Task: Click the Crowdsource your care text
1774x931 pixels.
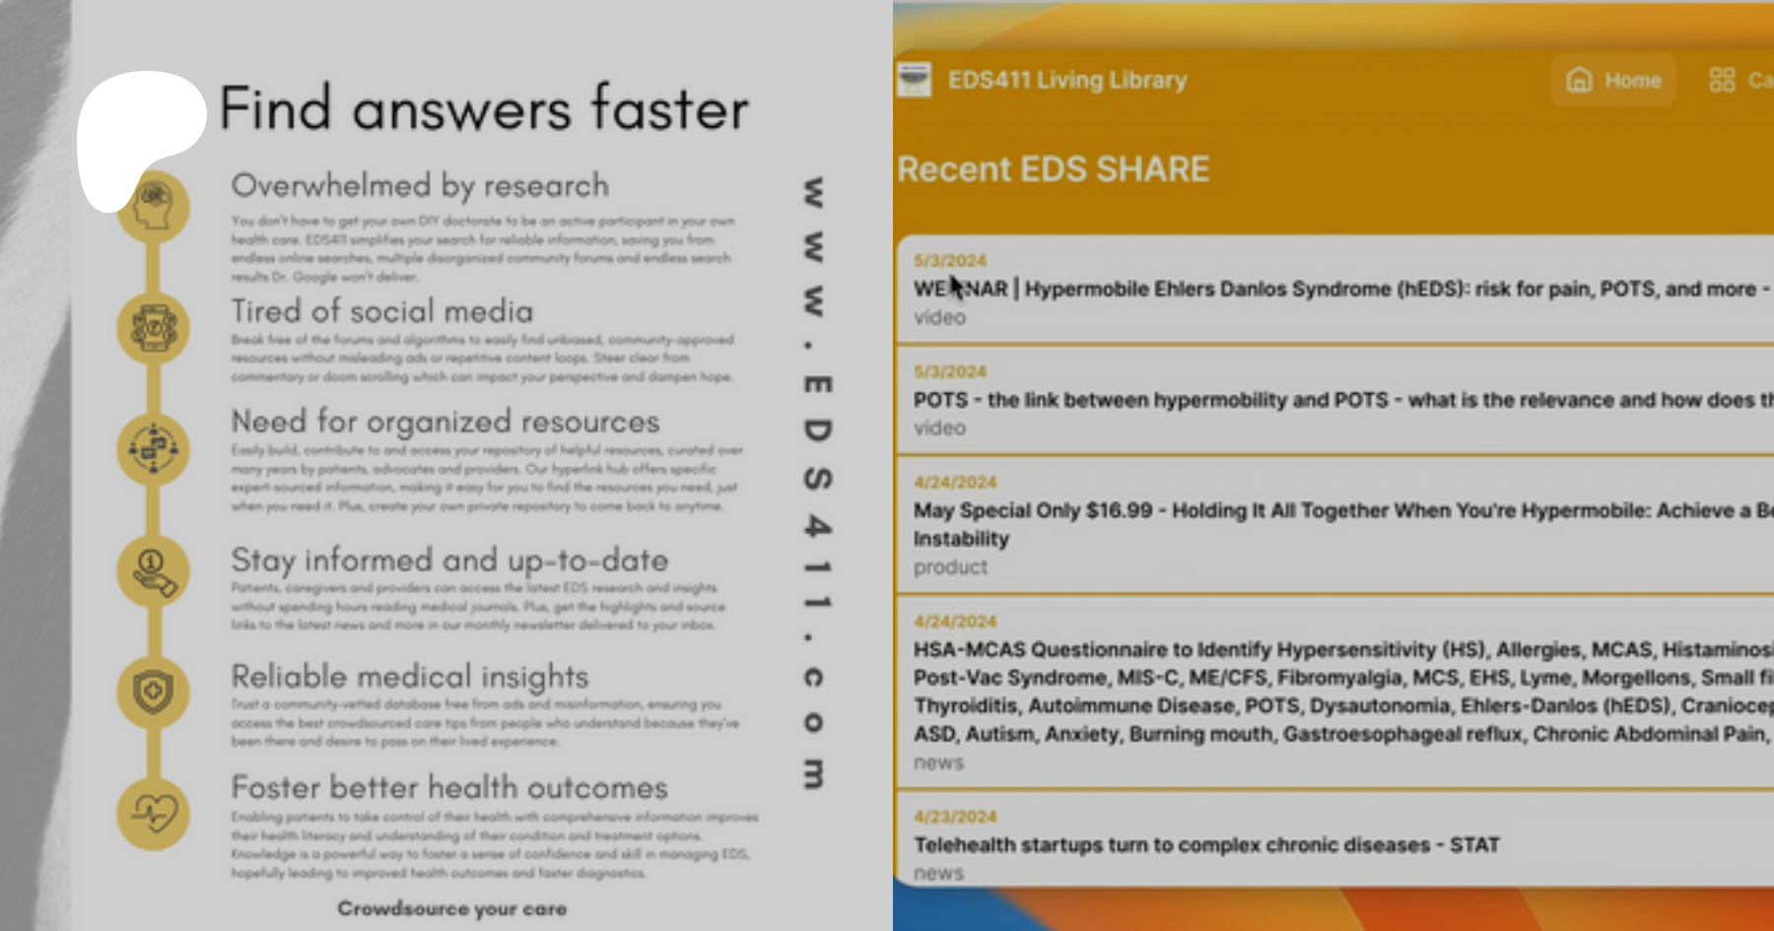Action: pos(451,908)
